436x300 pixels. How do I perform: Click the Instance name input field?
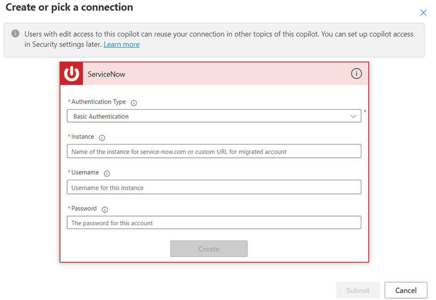214,152
